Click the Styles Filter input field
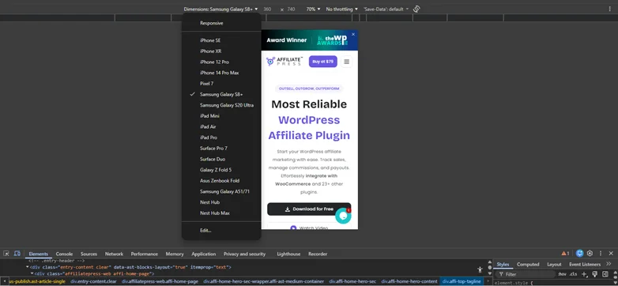Screen dimensions: 618x286 point(526,274)
